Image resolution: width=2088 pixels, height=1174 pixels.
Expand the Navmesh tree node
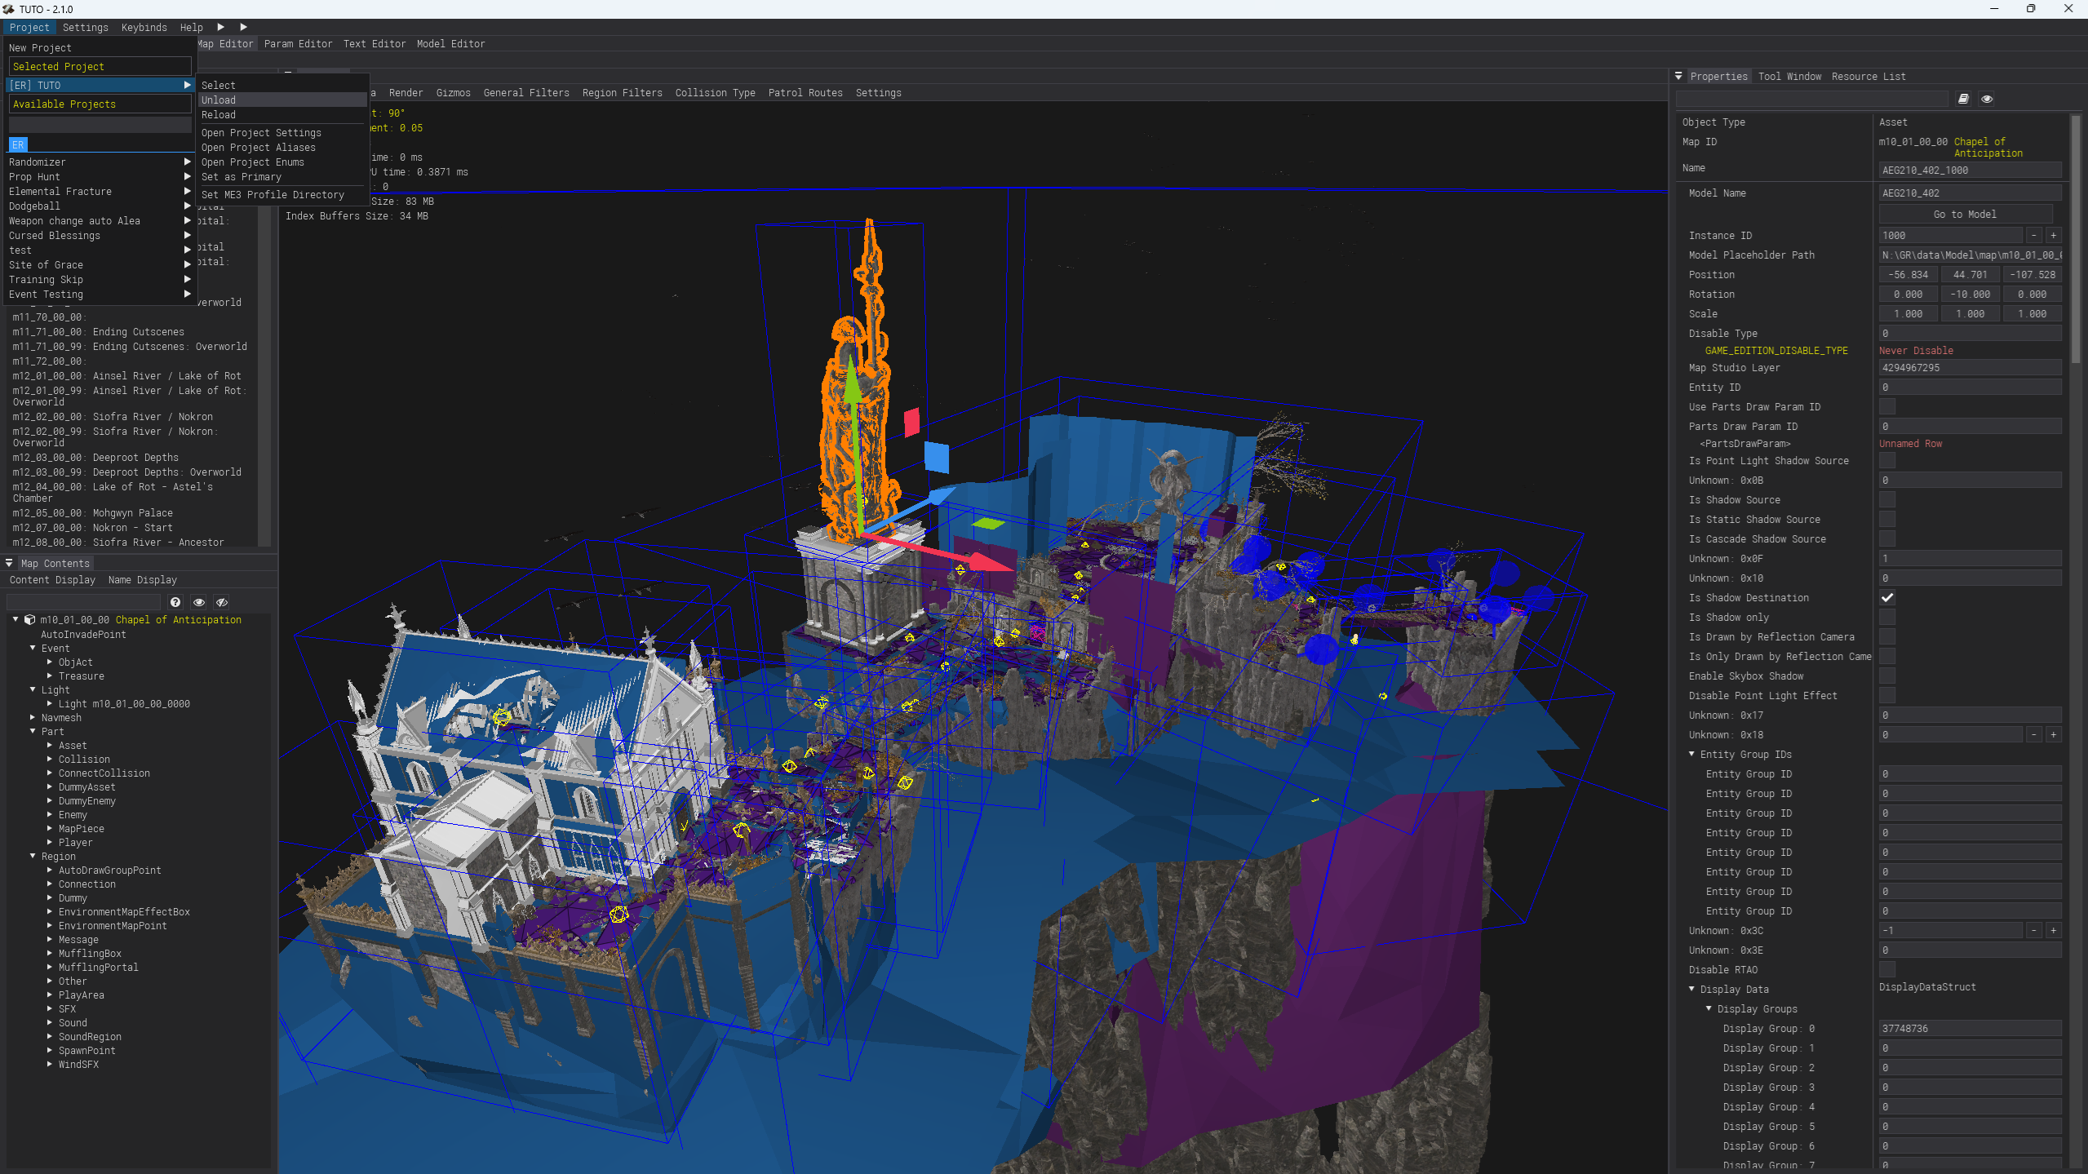point(33,718)
